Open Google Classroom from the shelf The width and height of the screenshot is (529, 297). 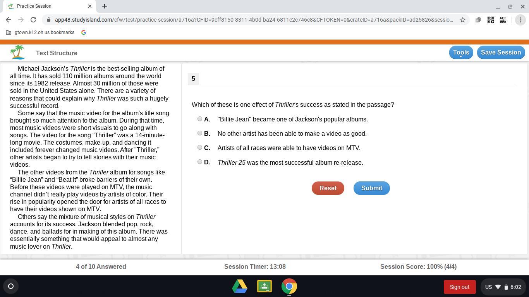click(x=264, y=286)
